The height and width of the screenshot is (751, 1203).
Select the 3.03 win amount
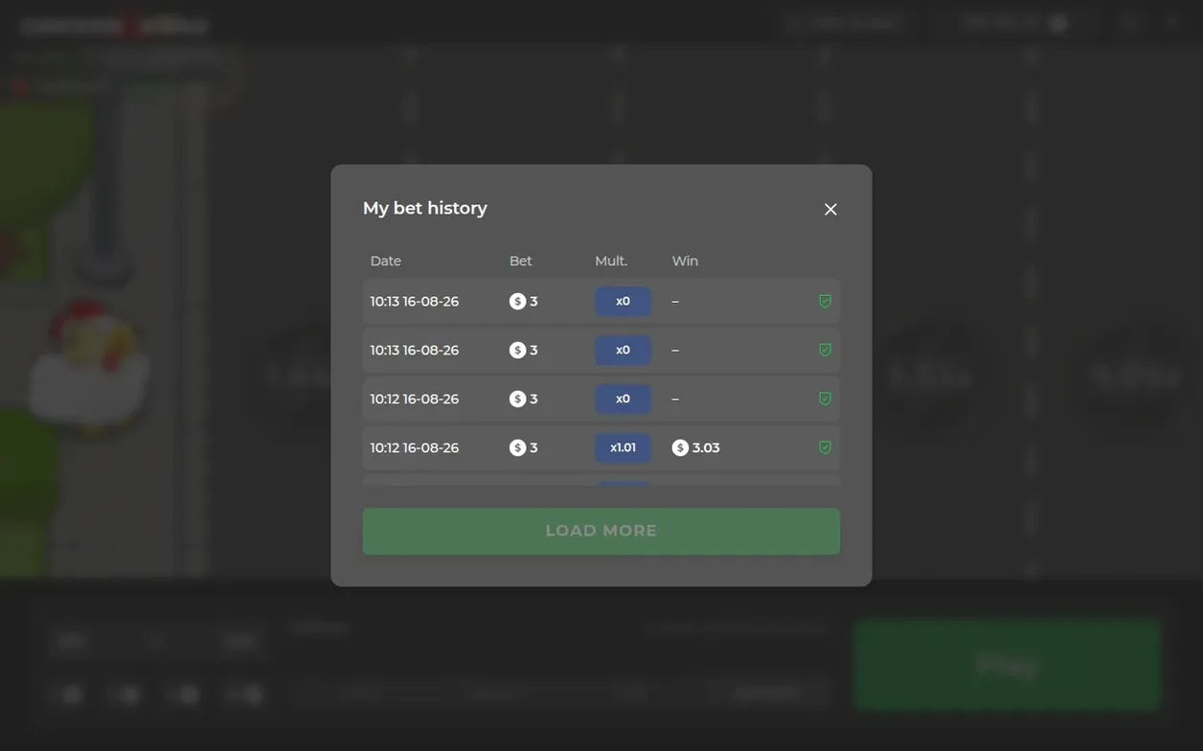pyautogui.click(x=706, y=447)
